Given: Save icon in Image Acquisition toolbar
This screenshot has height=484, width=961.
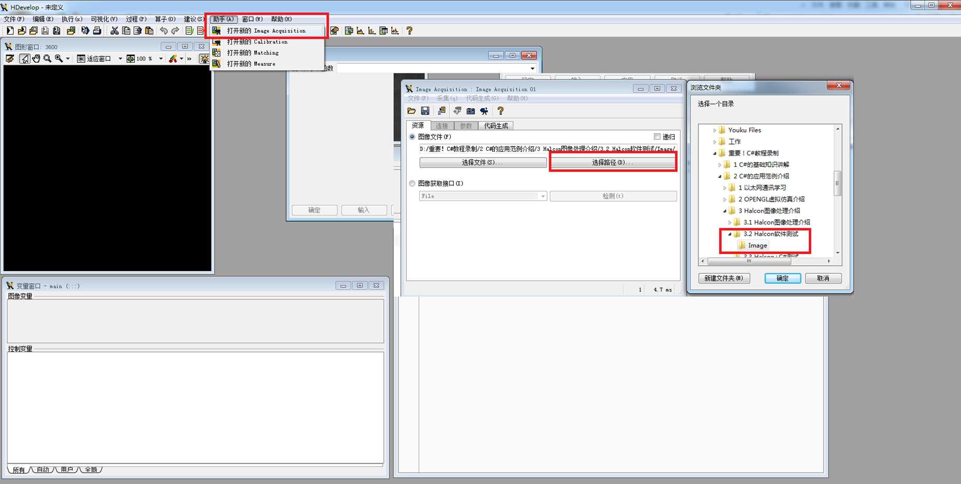Looking at the screenshot, I should (425, 111).
